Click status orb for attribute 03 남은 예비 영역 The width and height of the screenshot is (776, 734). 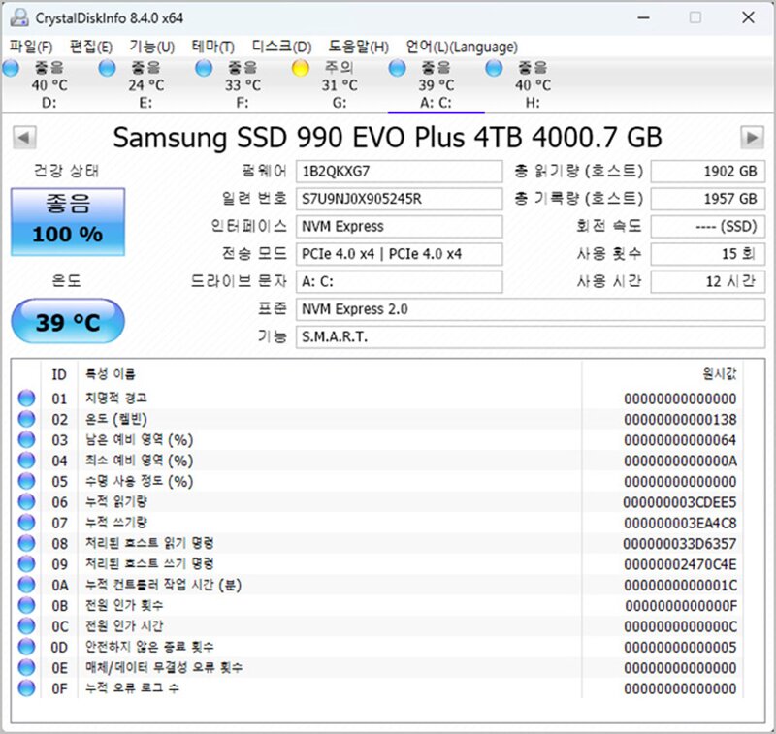tap(26, 439)
